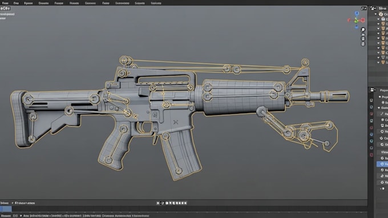
Task: Open the outliner display mode dropdown in header
Action: pos(382,9)
